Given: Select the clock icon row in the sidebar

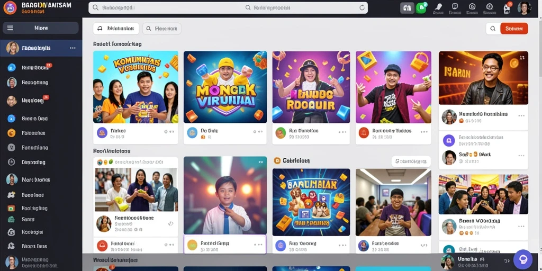Looking at the screenshot, I should click(41, 162).
